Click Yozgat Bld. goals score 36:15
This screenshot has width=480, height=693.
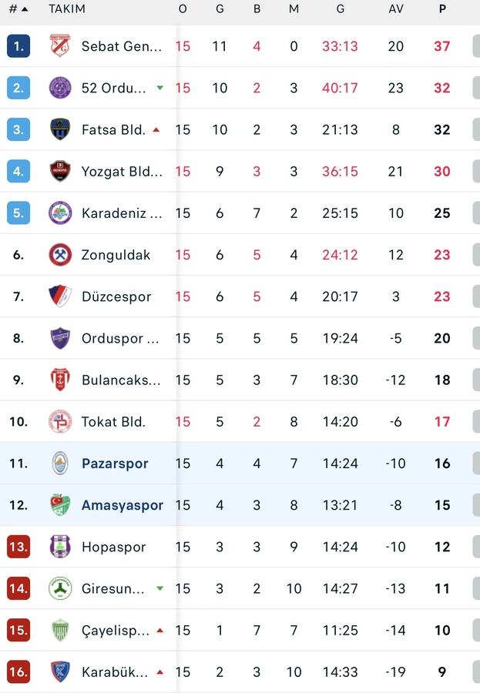pyautogui.click(x=340, y=172)
